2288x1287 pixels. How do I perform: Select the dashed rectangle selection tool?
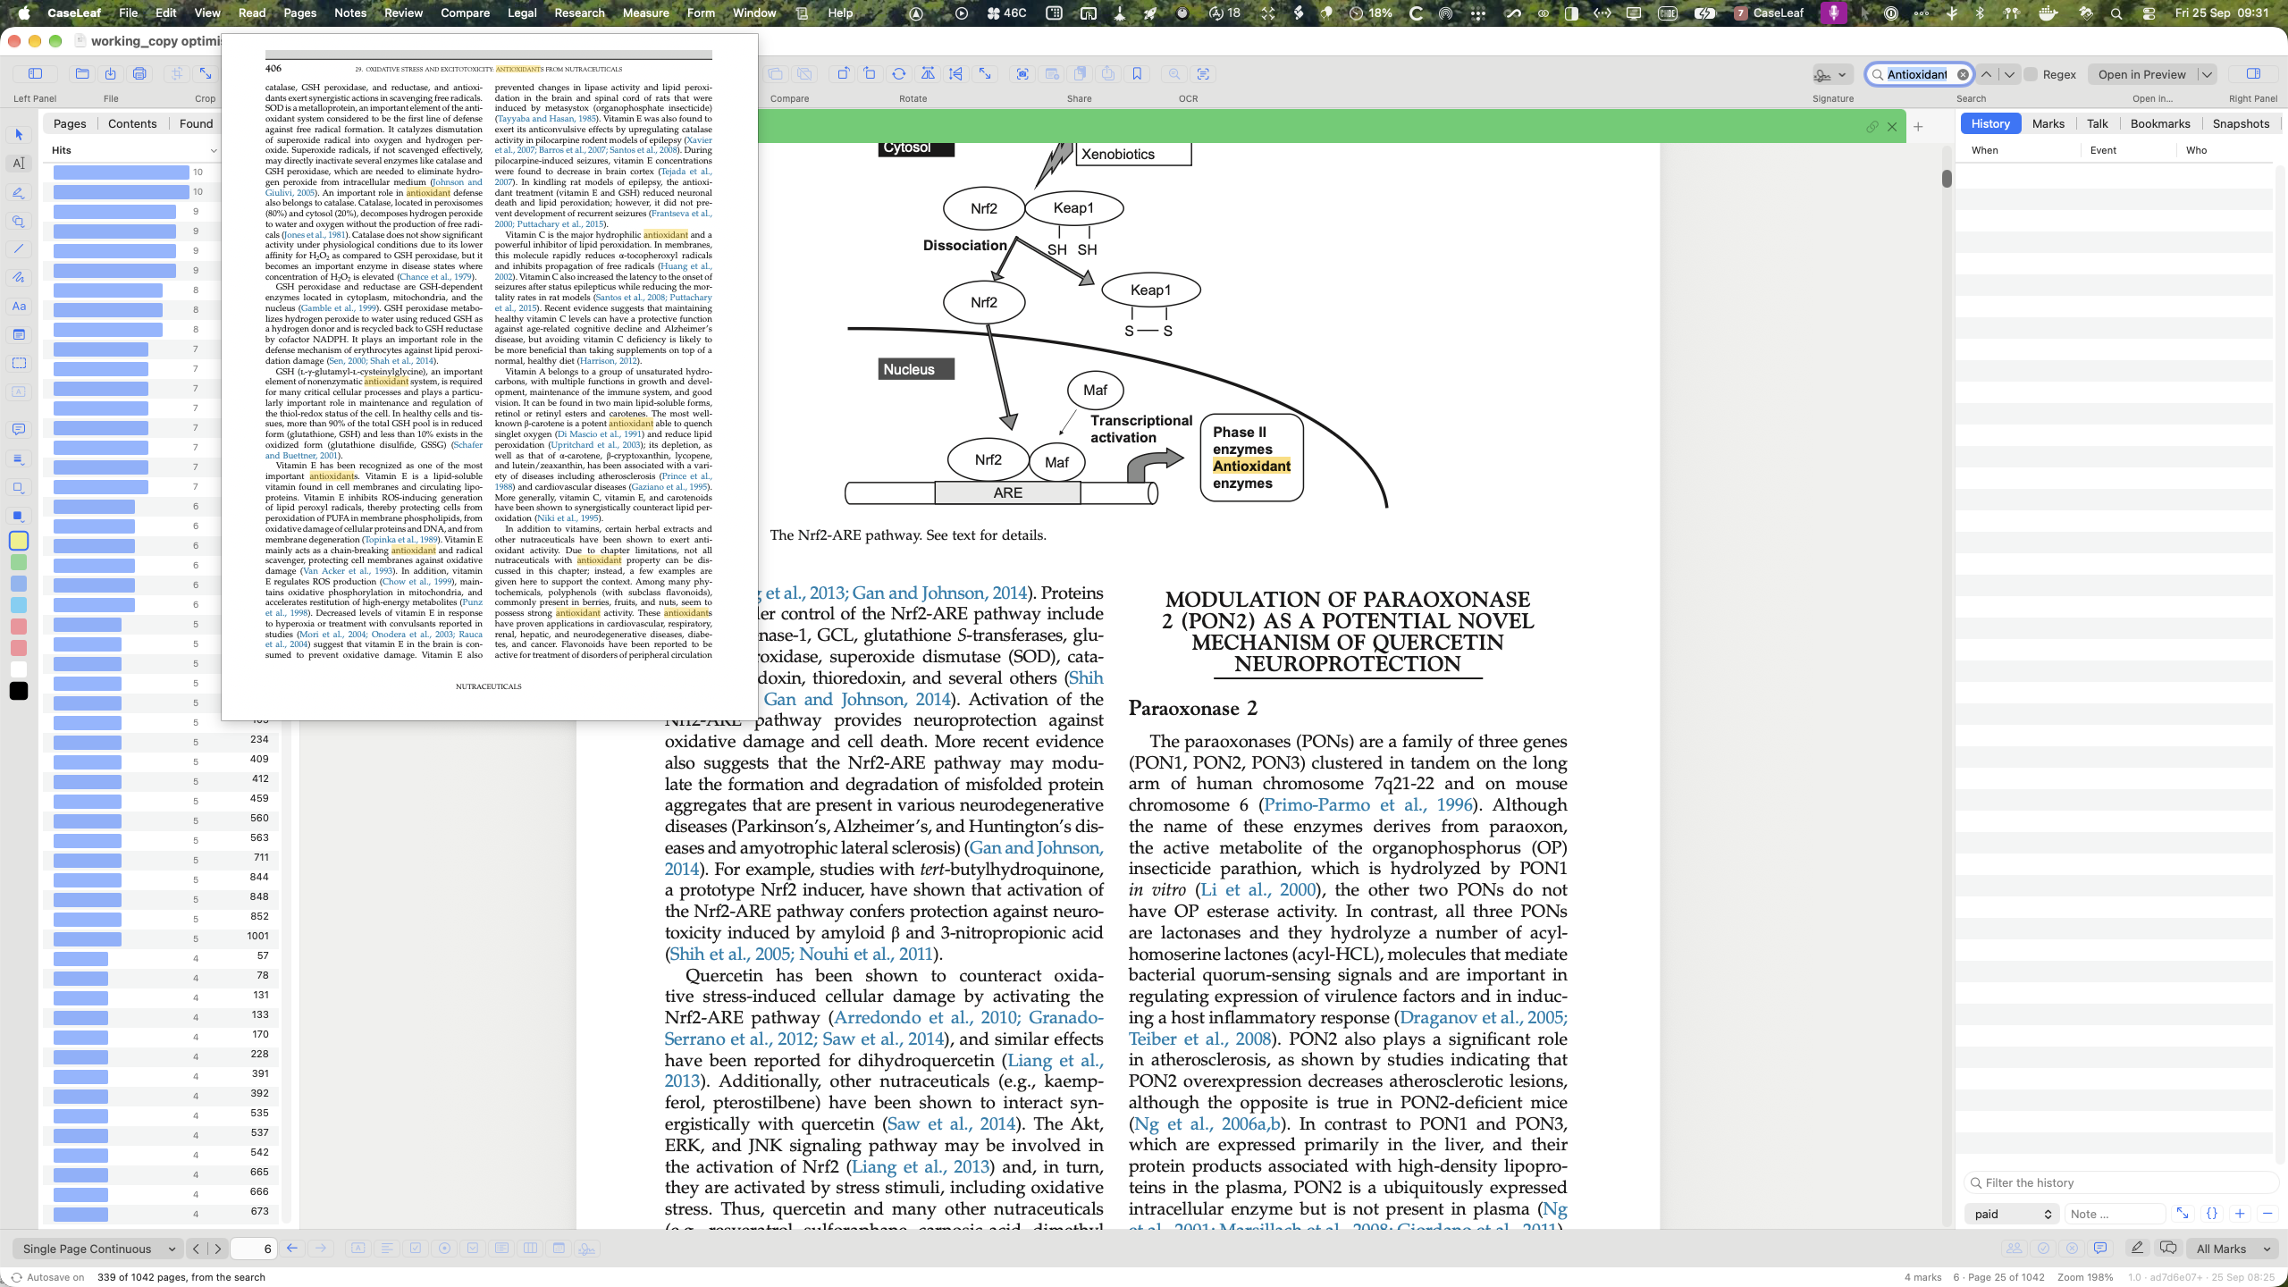(x=19, y=364)
